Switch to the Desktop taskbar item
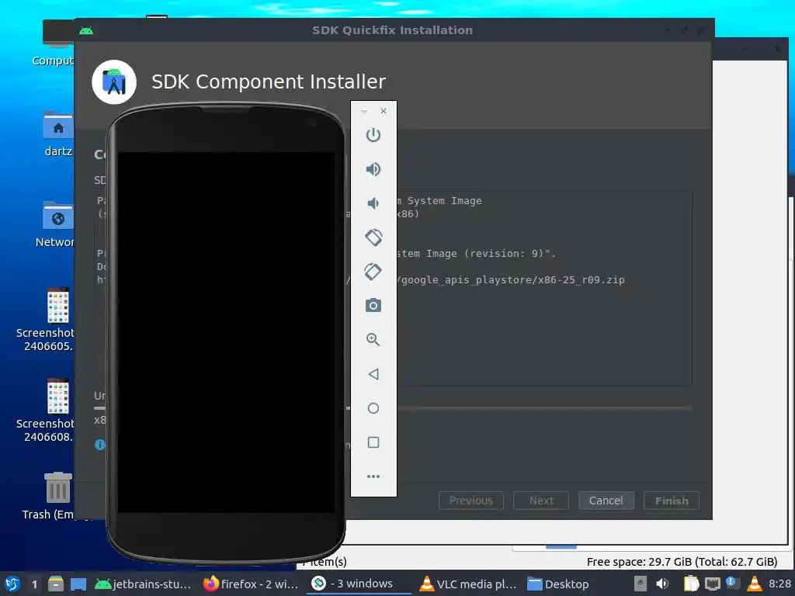The height and width of the screenshot is (596, 795). click(558, 584)
